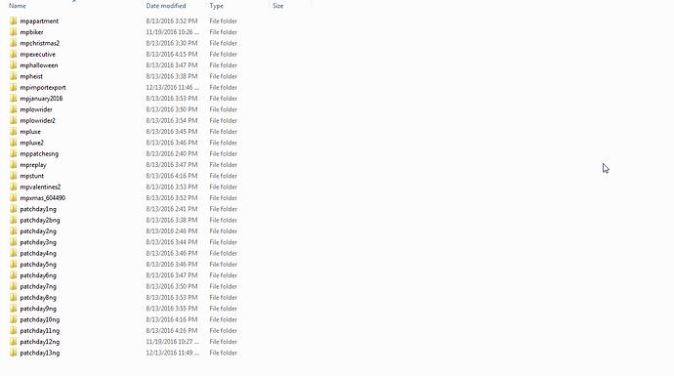
Task: Click the mpluxe2 folder icon
Action: coord(14,143)
